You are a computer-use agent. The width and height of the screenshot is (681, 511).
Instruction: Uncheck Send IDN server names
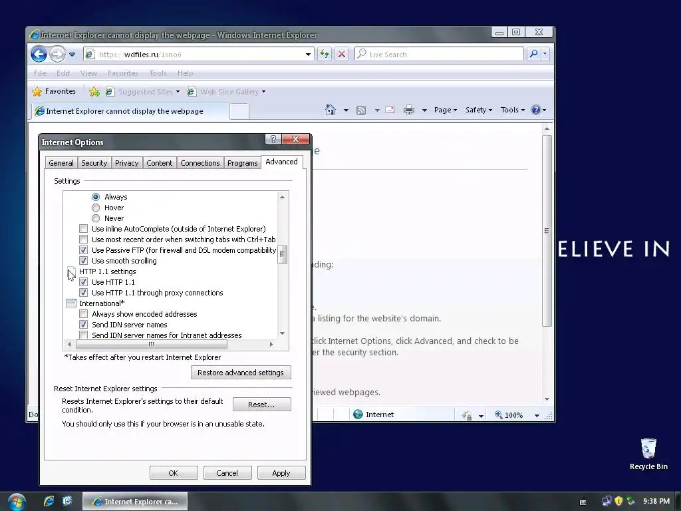click(83, 325)
